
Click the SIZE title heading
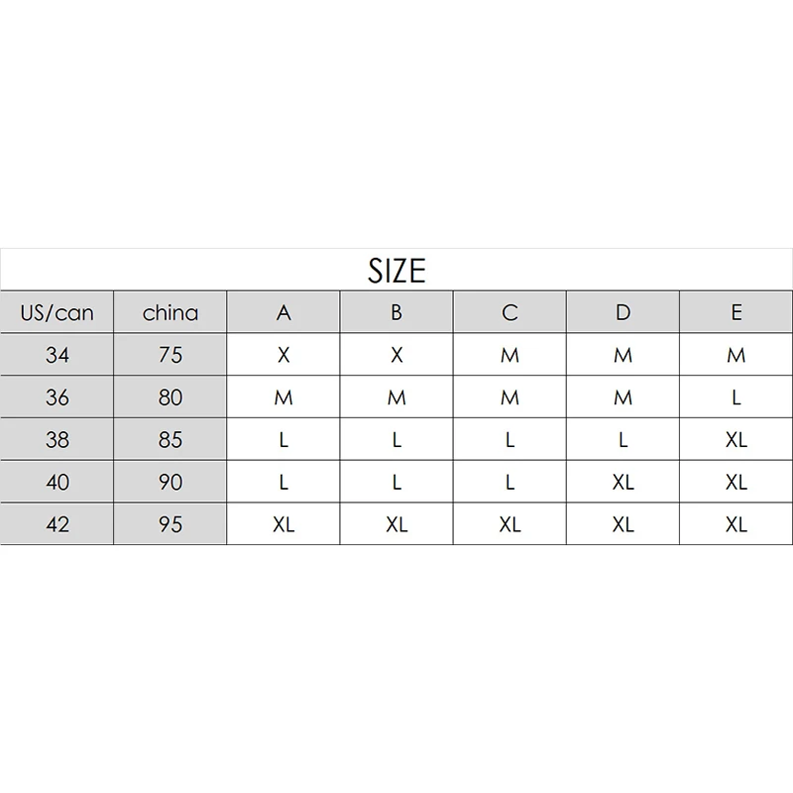pos(396,270)
